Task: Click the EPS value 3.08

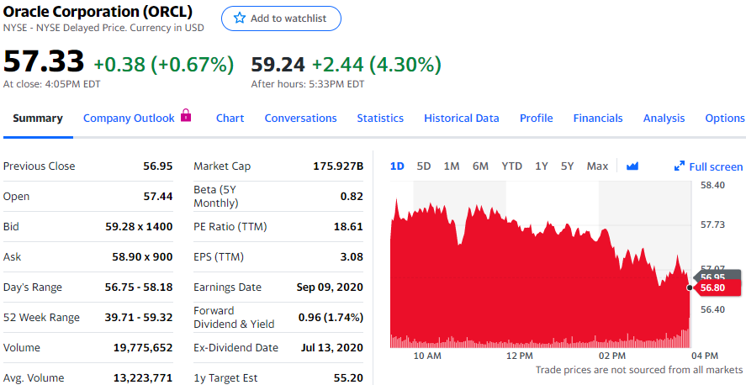Action: coord(352,257)
